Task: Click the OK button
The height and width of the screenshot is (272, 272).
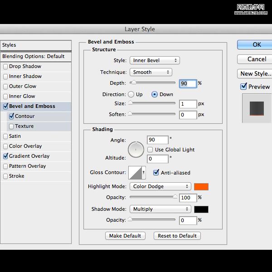Action: (x=254, y=45)
